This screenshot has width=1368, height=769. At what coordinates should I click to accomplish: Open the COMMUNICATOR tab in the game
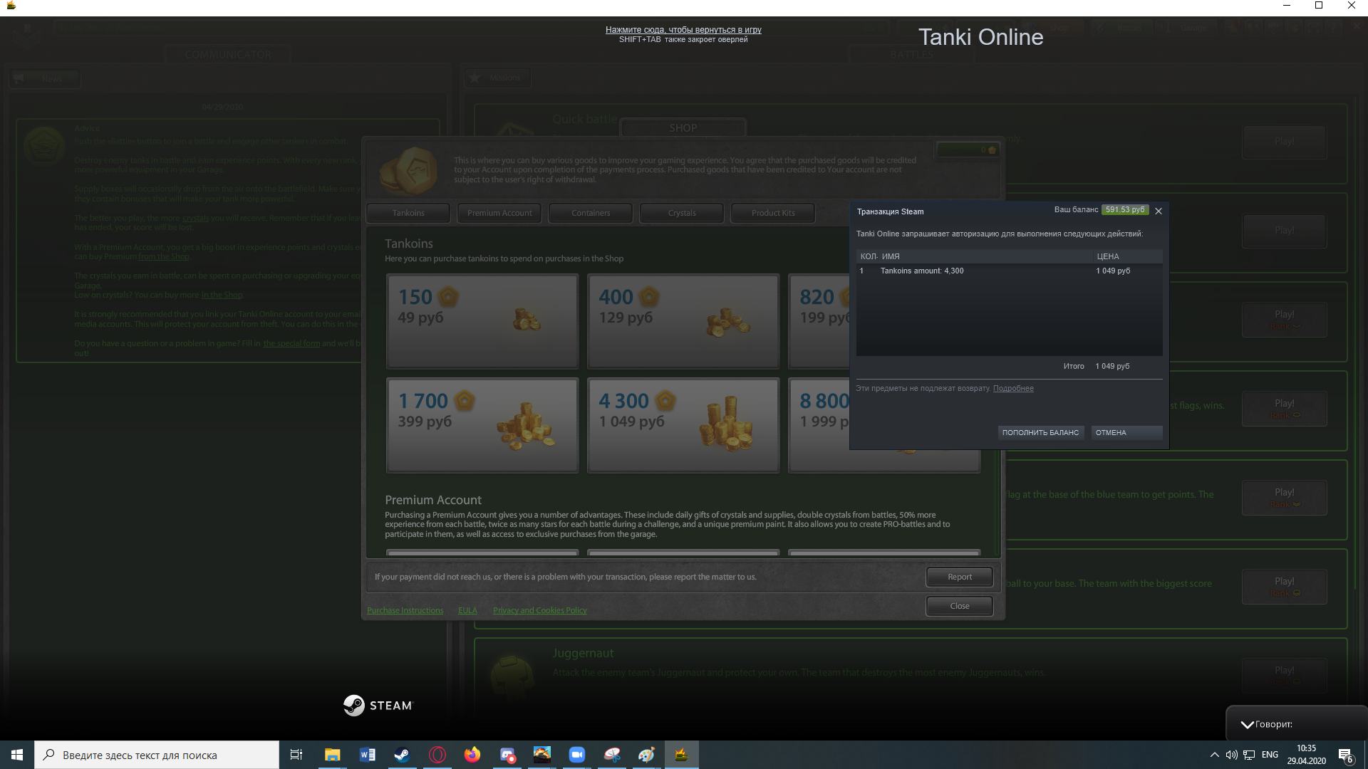pyautogui.click(x=228, y=55)
